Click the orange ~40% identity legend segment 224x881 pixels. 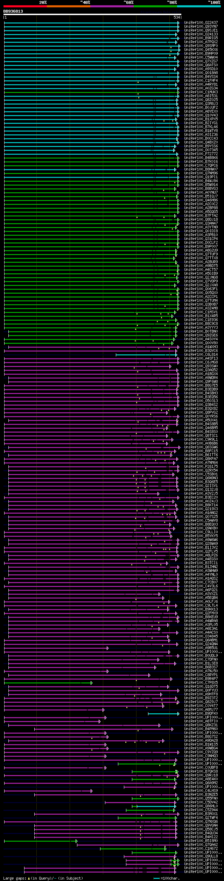(x=68, y=6)
